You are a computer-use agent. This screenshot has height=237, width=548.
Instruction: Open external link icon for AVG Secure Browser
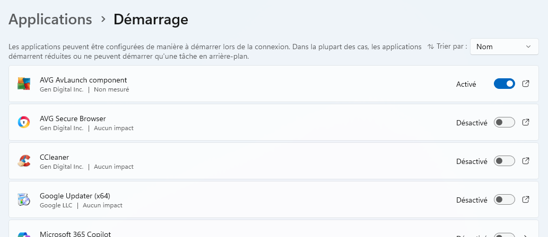[526, 122]
